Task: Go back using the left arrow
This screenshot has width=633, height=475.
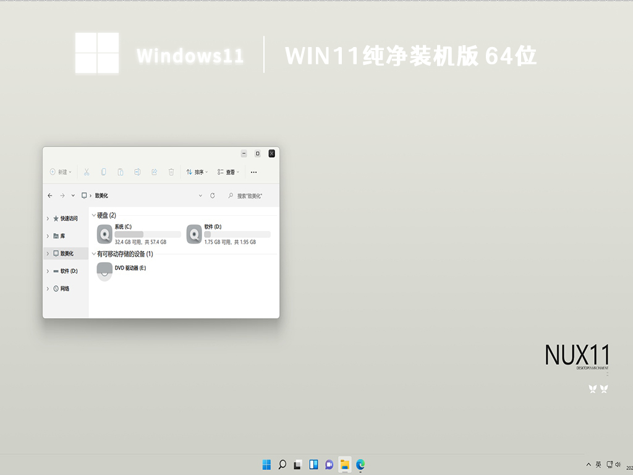Action: (50, 195)
